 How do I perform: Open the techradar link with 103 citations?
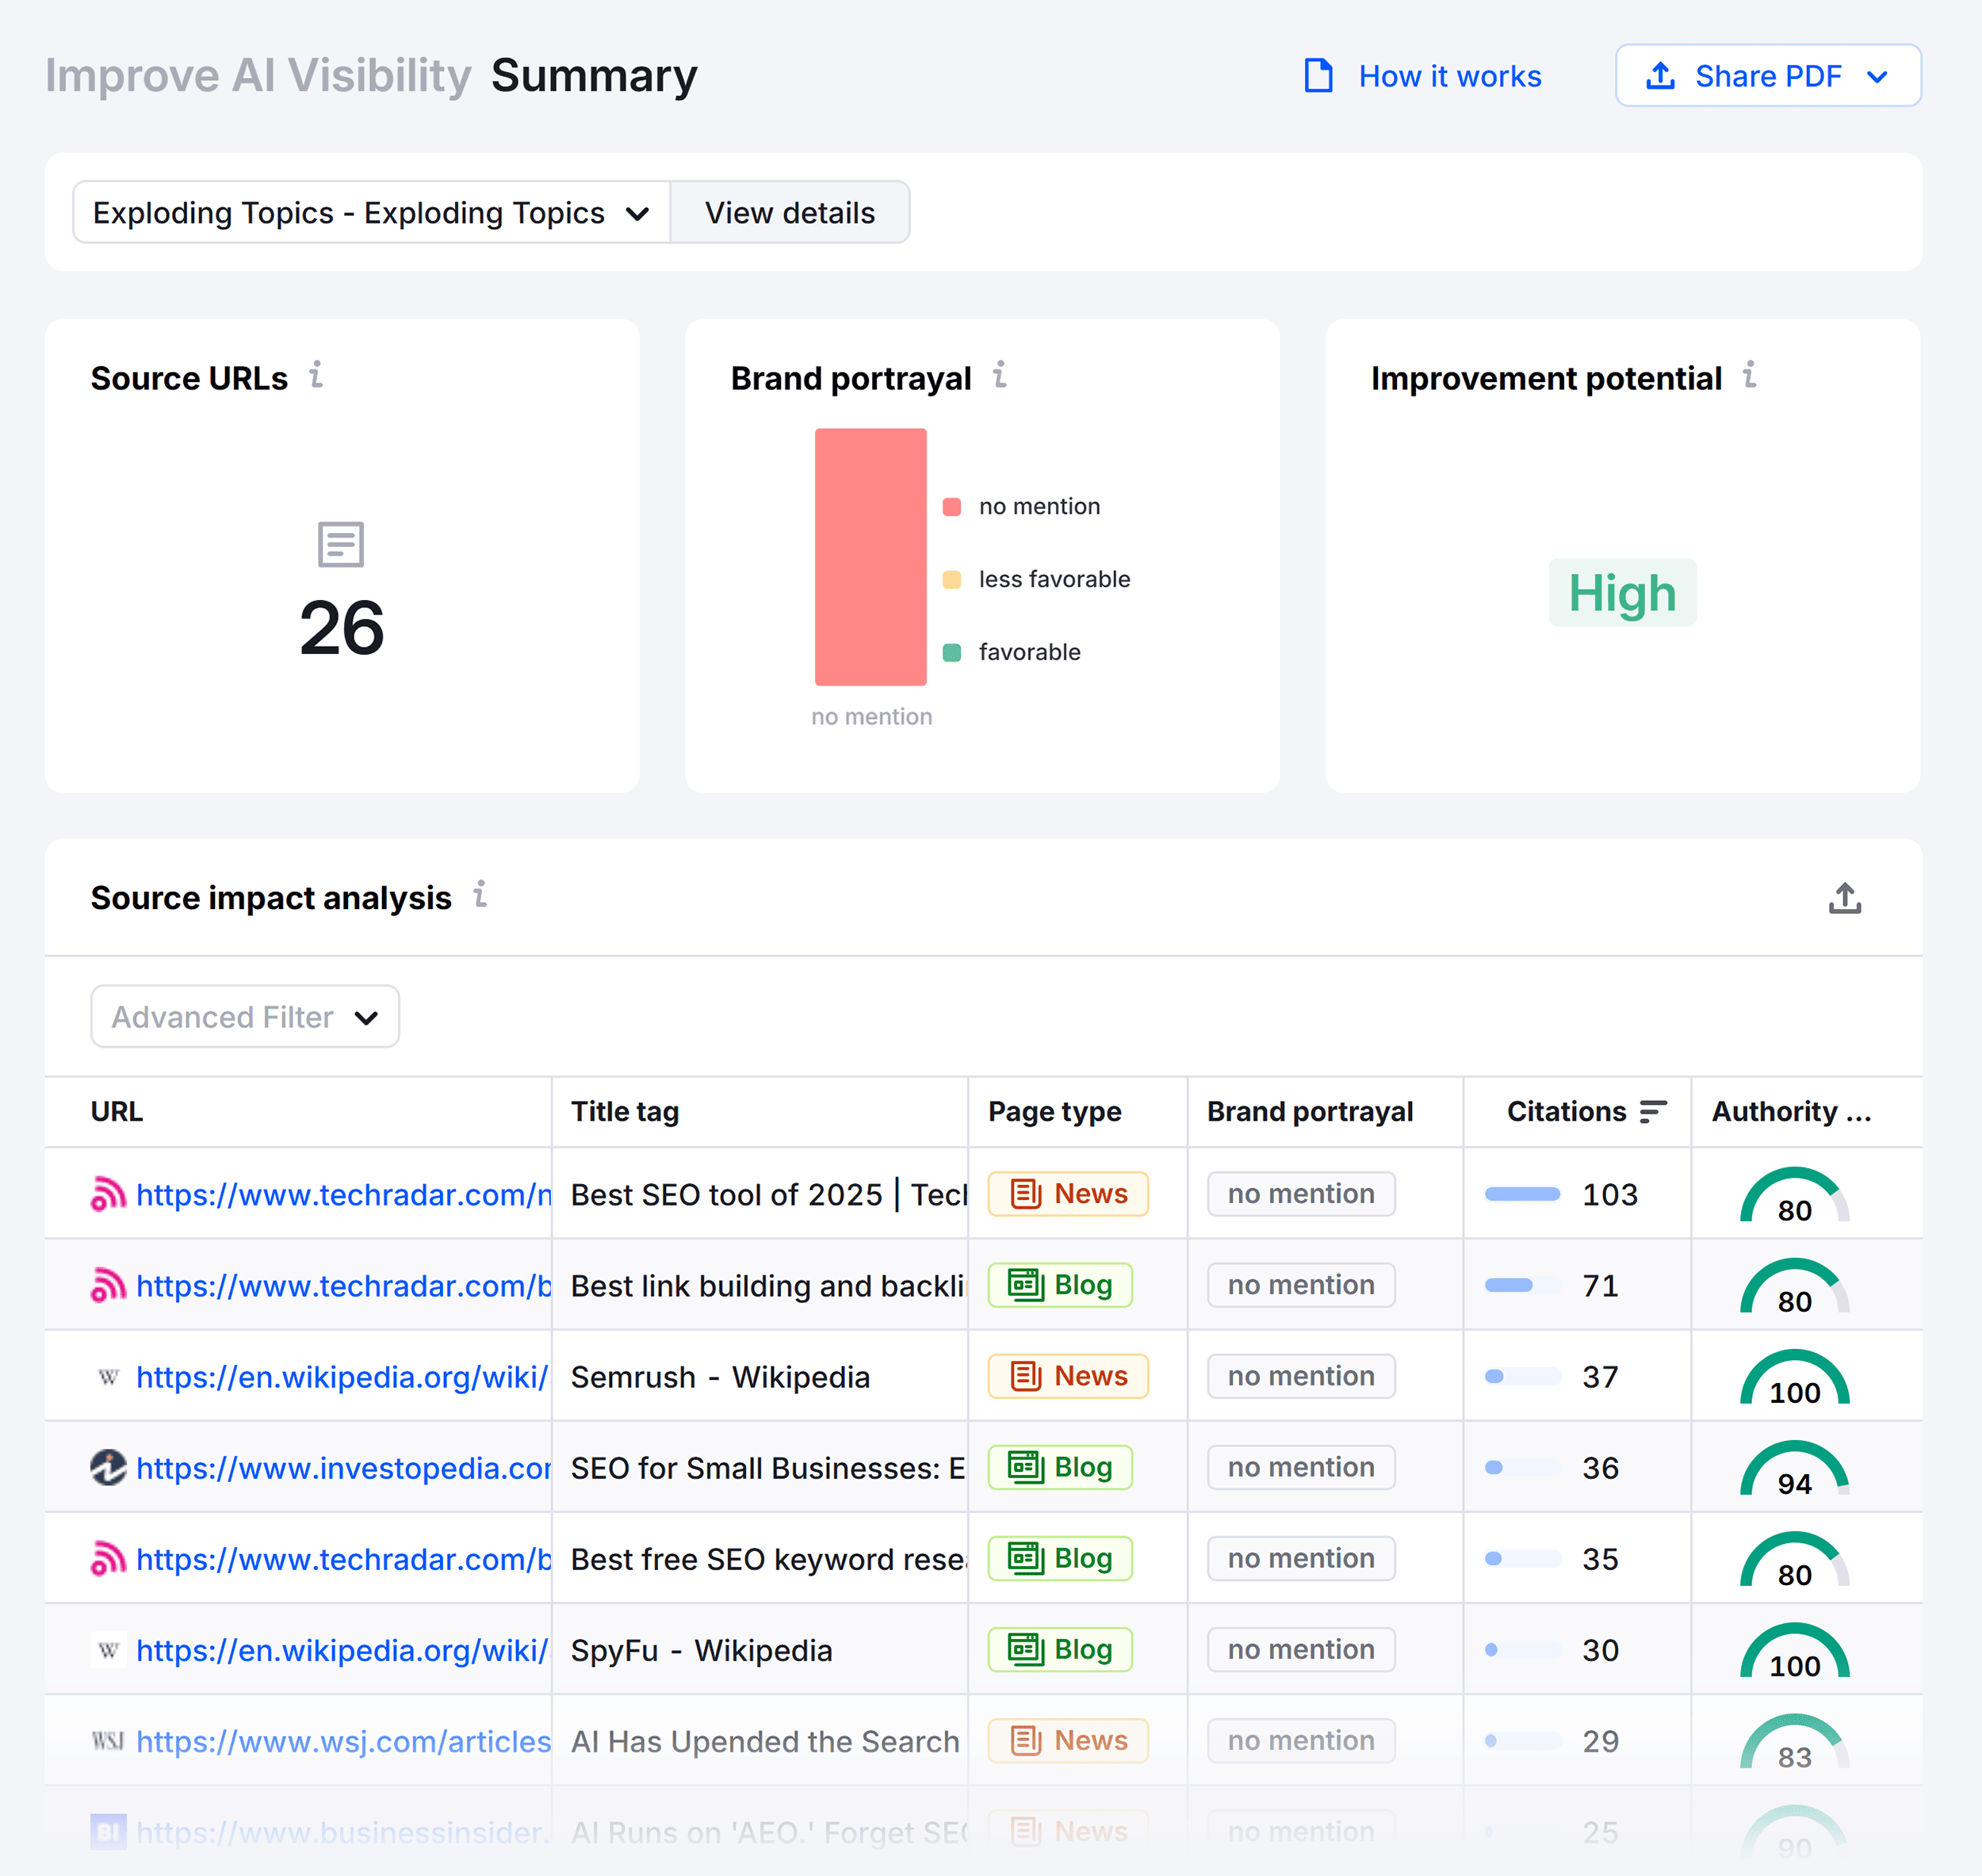(x=343, y=1195)
